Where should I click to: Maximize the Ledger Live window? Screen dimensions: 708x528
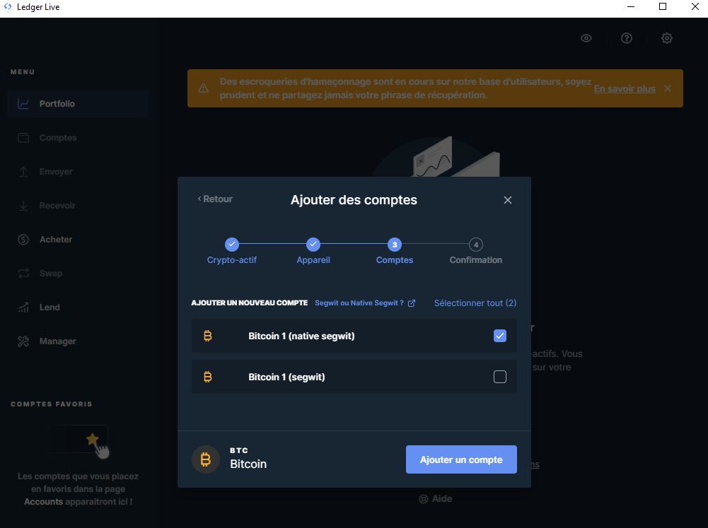point(663,7)
